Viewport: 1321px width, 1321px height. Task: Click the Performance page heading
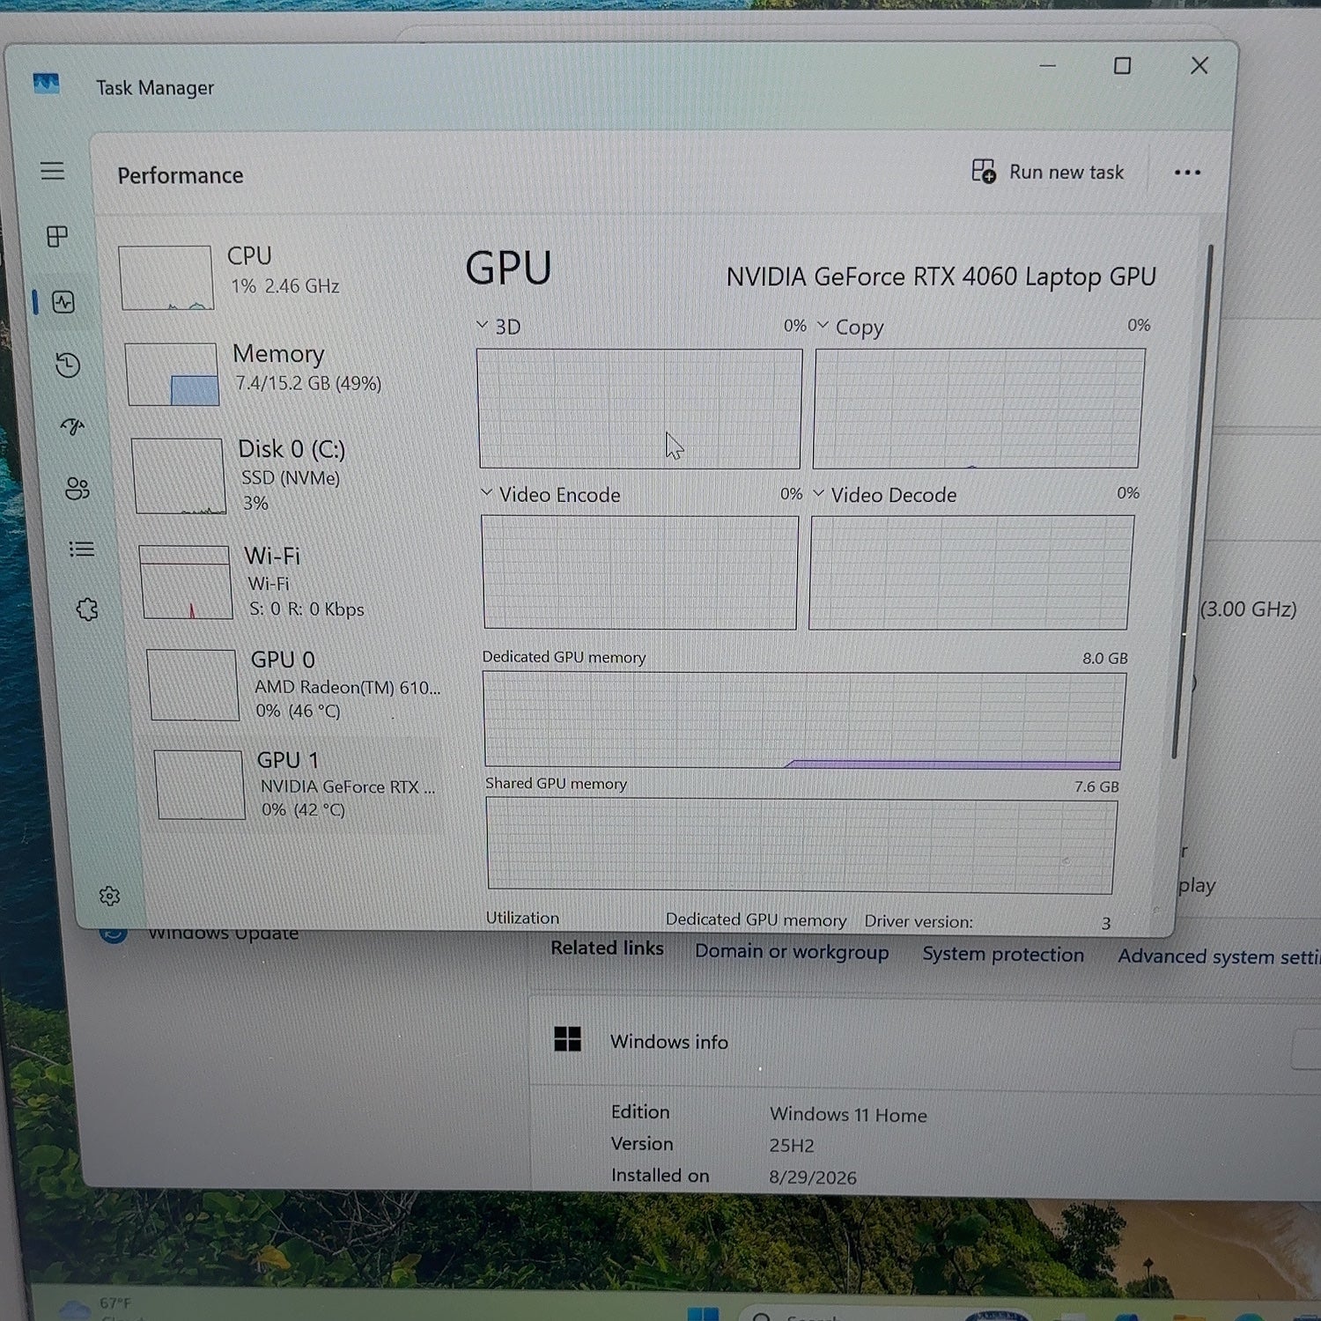pos(181,175)
